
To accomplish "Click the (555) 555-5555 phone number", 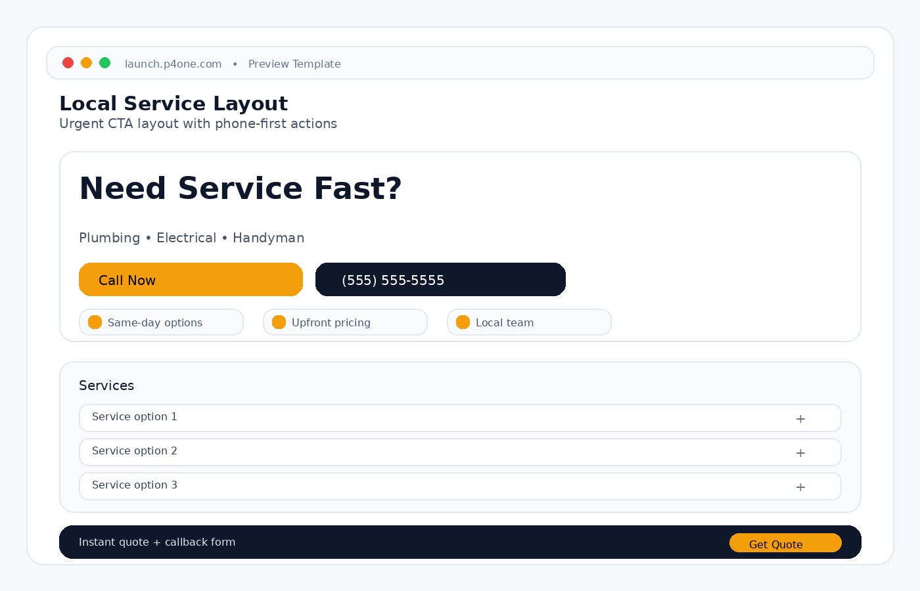I will coord(440,279).
